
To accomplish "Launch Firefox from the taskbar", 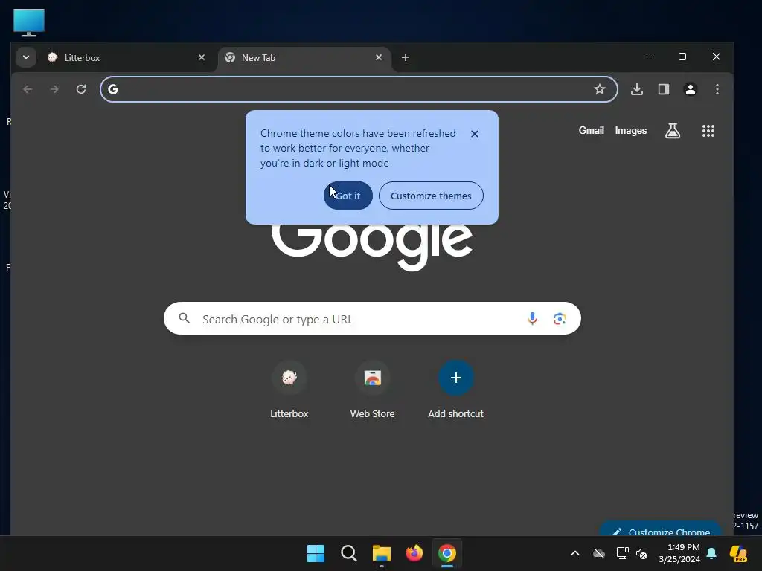I will 414,553.
